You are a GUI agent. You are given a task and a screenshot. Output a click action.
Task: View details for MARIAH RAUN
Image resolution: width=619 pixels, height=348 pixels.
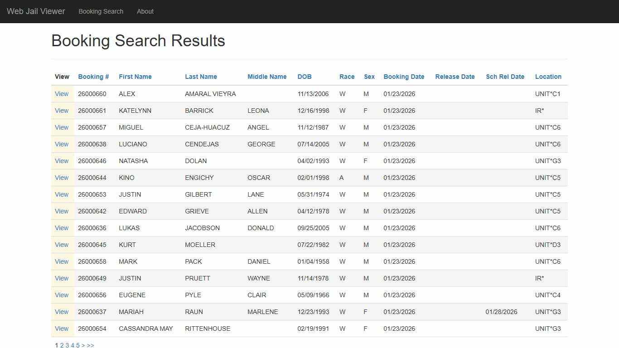[62, 312]
